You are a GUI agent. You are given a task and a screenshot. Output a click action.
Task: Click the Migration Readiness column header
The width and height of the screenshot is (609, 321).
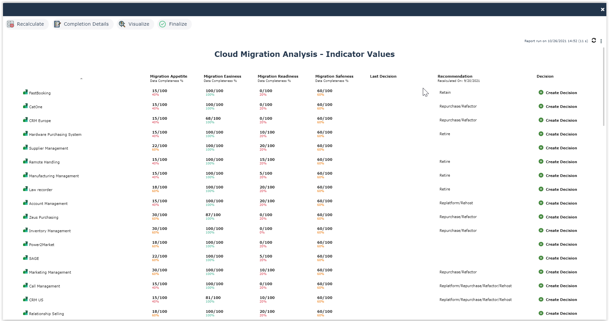pos(278,76)
